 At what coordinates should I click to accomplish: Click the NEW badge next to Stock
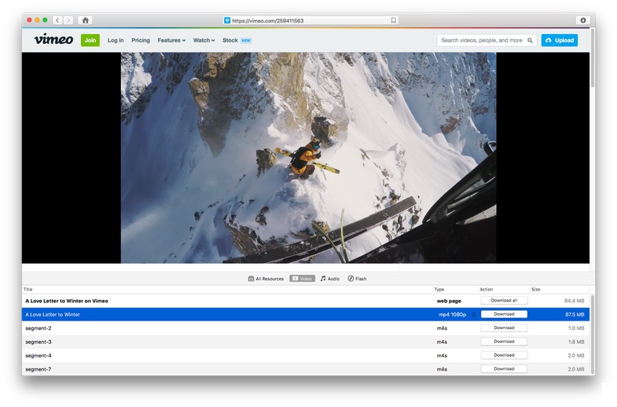click(x=246, y=41)
